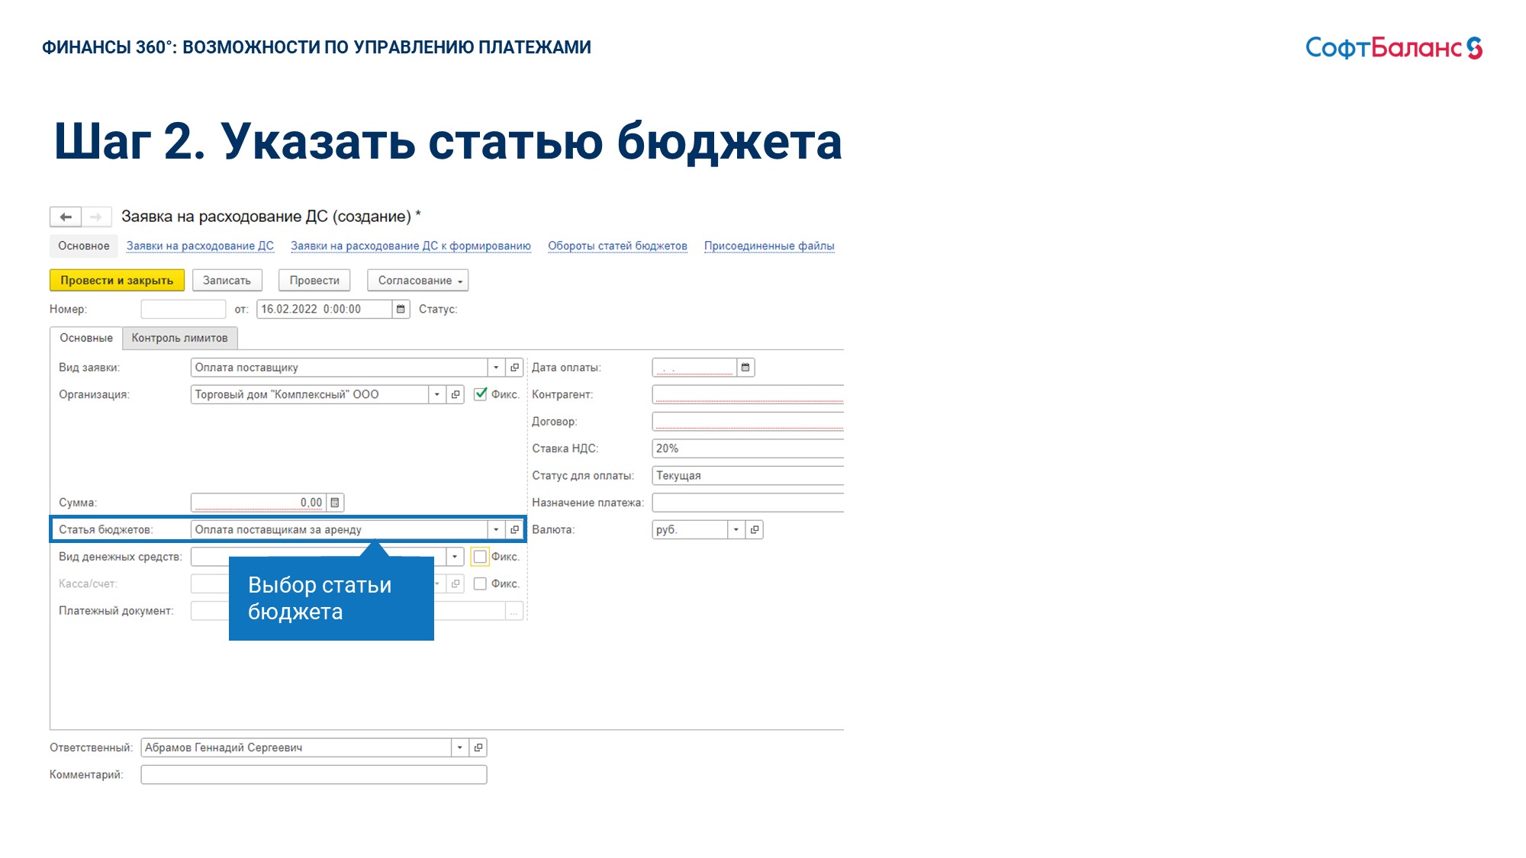The width and height of the screenshot is (1526, 858).
Task: Click Провести и закрыть button
Action: pos(117,281)
